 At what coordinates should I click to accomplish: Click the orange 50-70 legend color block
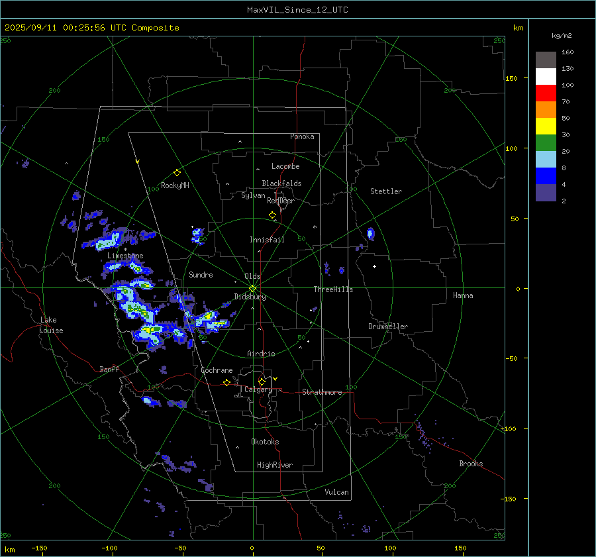pos(546,109)
